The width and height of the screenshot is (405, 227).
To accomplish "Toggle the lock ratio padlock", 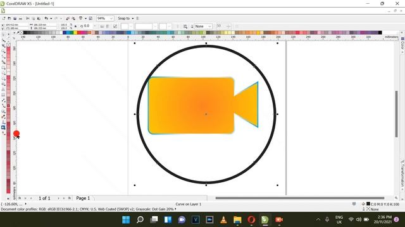I will click(75, 26).
